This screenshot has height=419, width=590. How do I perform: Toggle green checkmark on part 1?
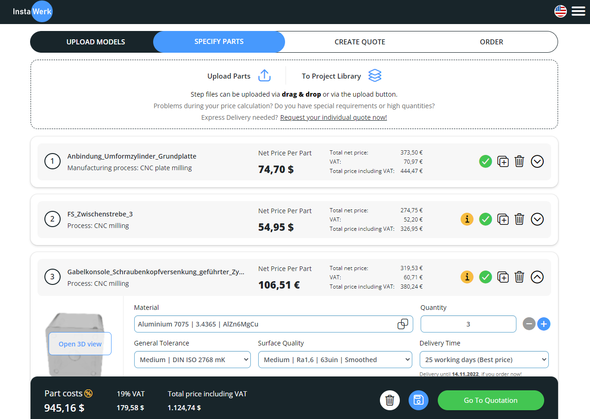(485, 161)
